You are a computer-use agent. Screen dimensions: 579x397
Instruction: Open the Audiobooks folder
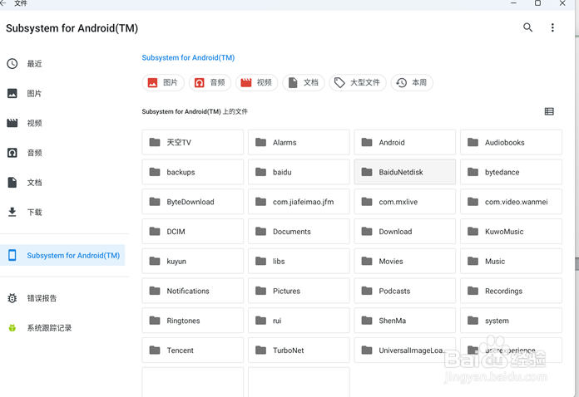(511, 142)
